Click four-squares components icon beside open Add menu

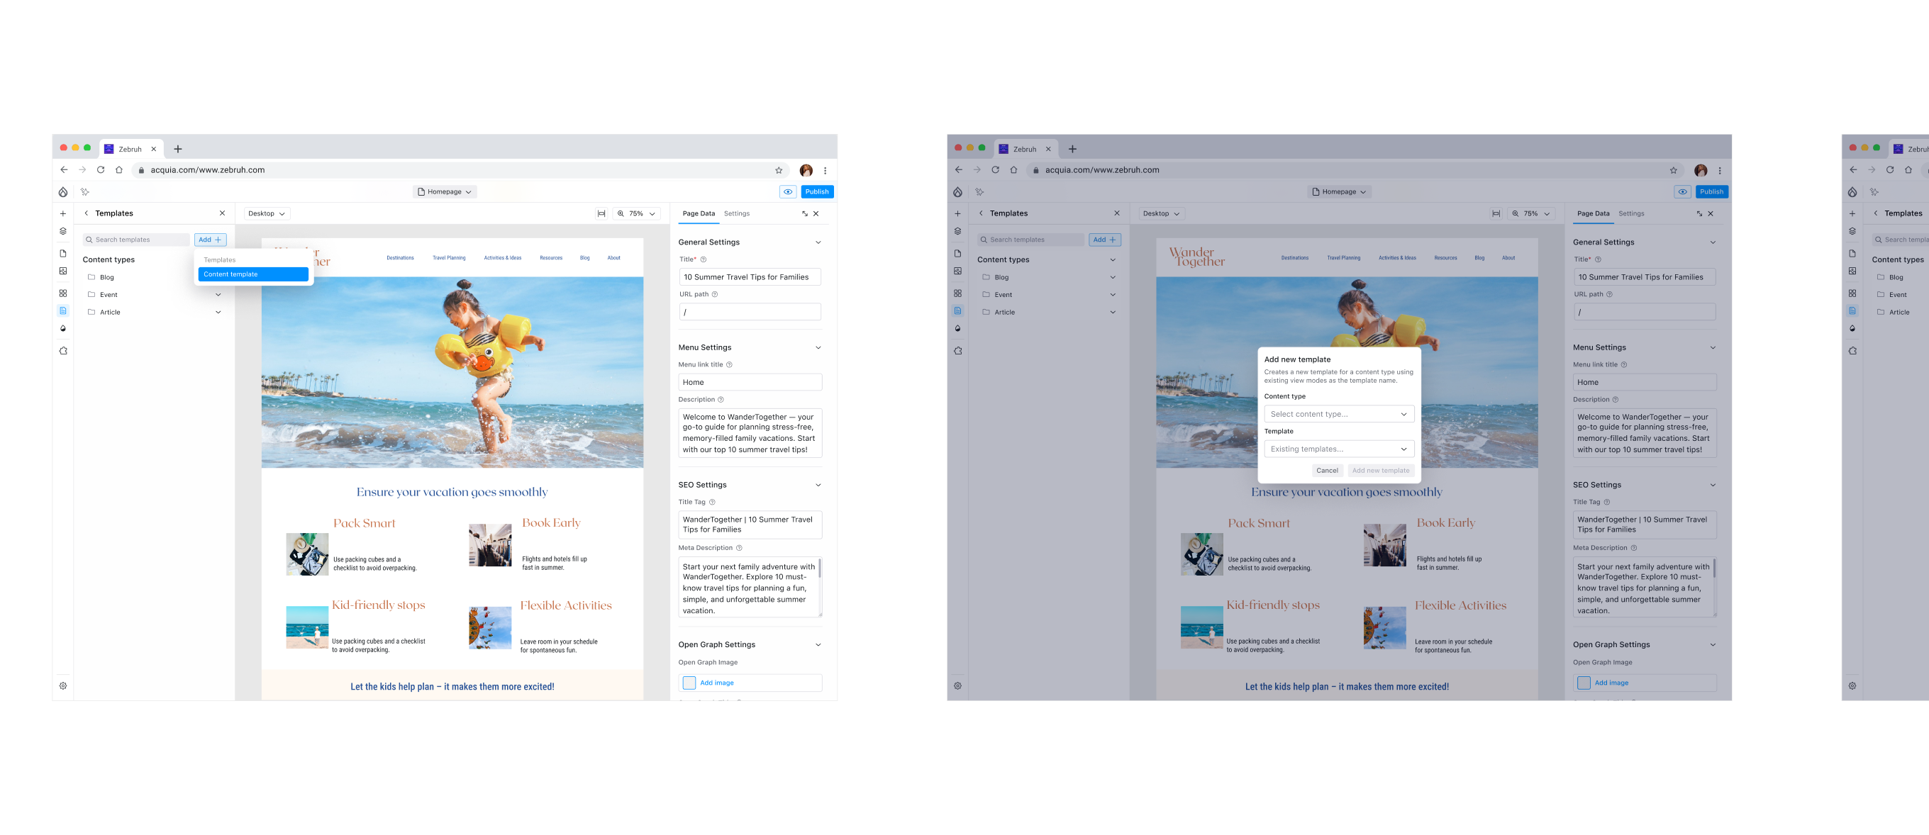[x=63, y=293]
